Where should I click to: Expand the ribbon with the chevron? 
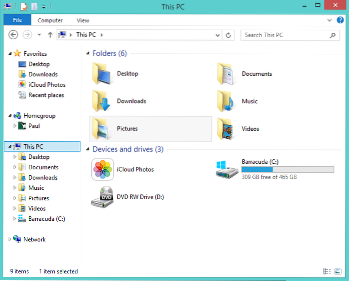[x=329, y=20]
